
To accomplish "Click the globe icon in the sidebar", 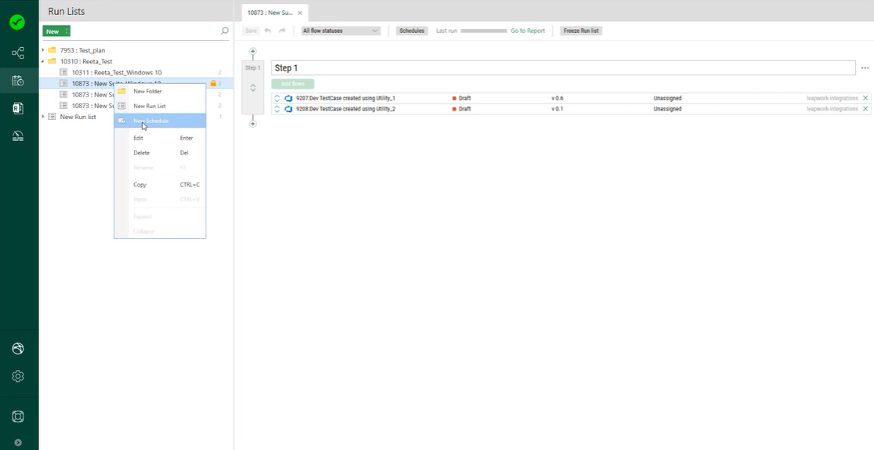I will 17,349.
